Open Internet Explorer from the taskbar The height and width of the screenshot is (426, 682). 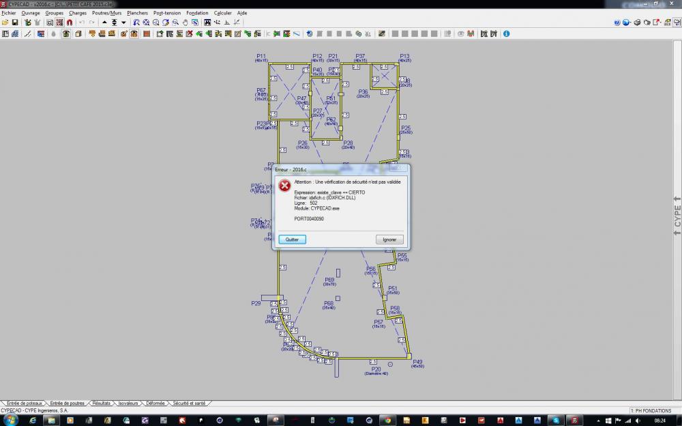(x=33, y=421)
